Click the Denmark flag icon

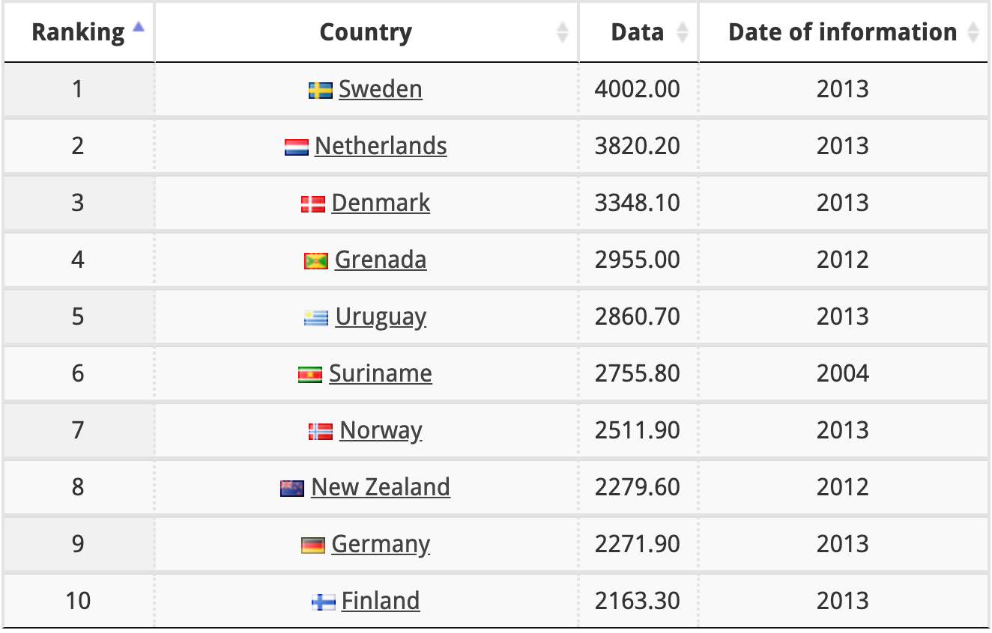313,204
